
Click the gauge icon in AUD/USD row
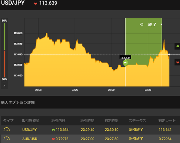click(x=7, y=138)
